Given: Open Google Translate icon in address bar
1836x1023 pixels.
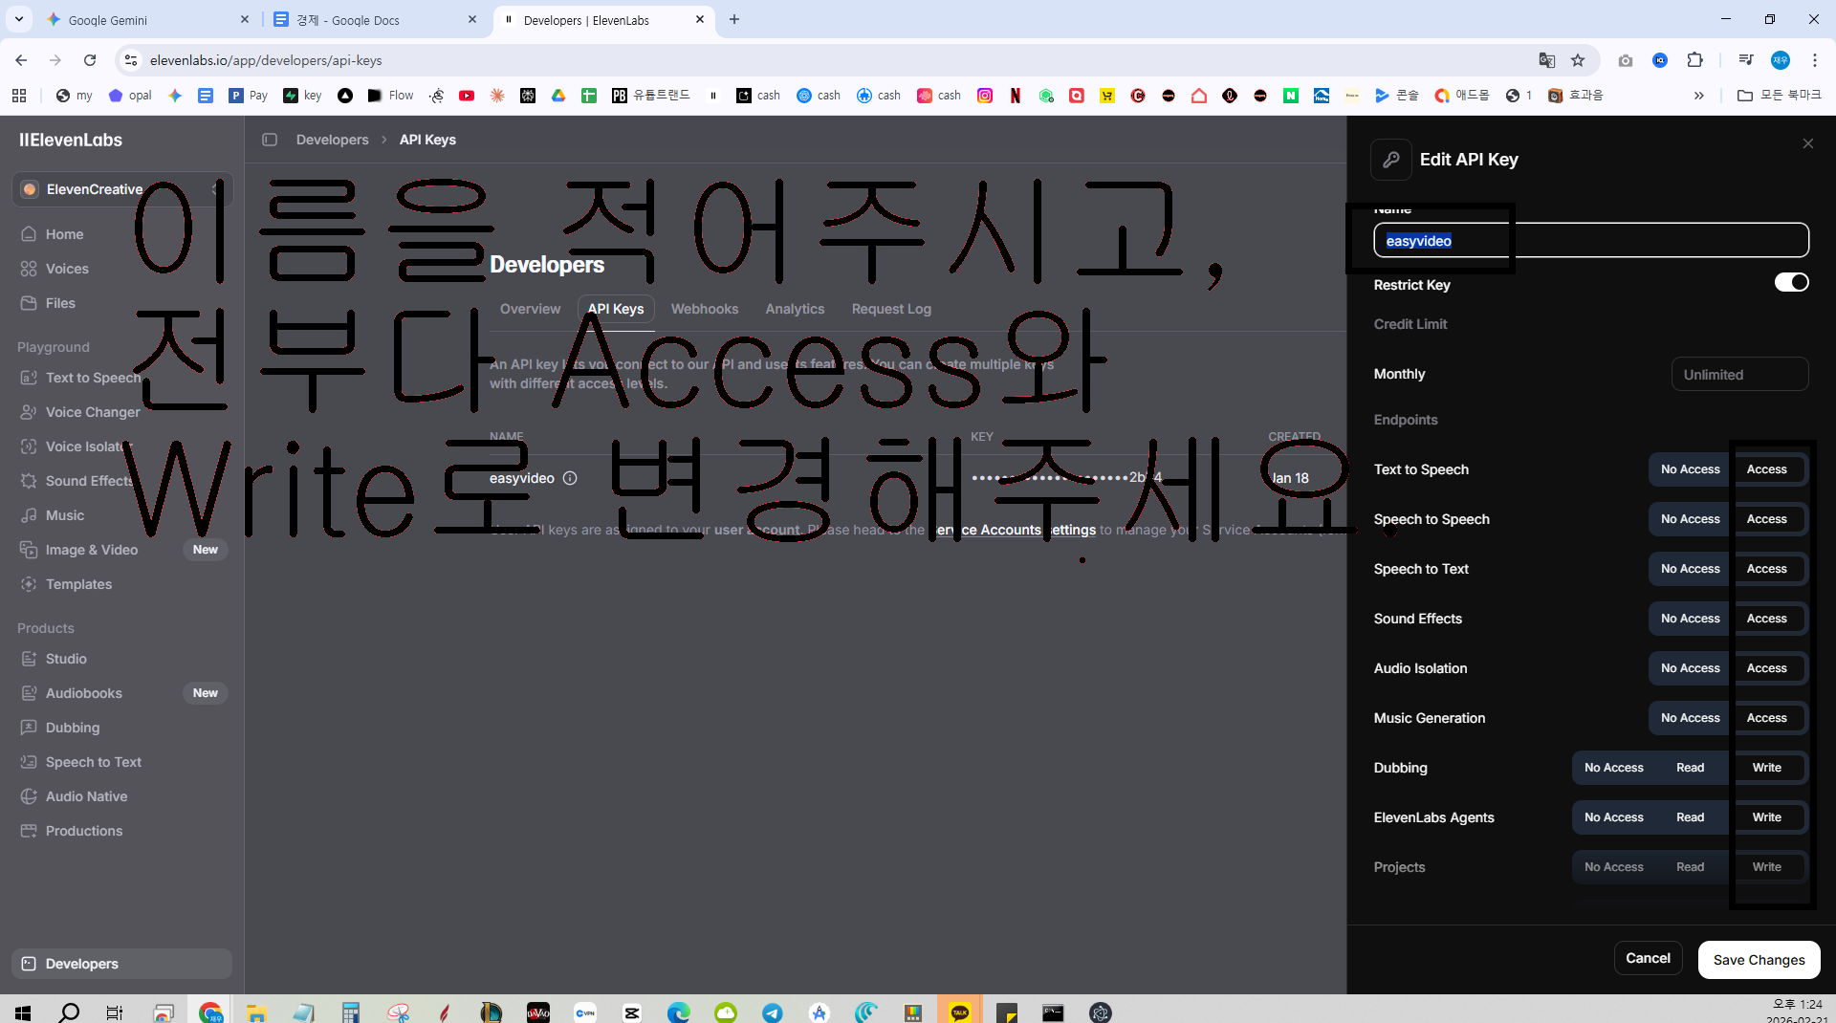Looking at the screenshot, I should click(x=1546, y=60).
